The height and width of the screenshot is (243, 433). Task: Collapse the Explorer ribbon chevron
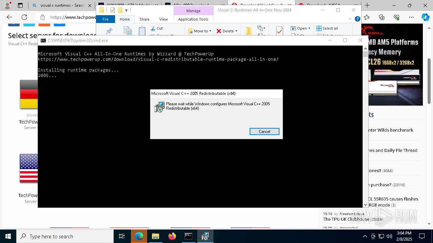[350, 19]
